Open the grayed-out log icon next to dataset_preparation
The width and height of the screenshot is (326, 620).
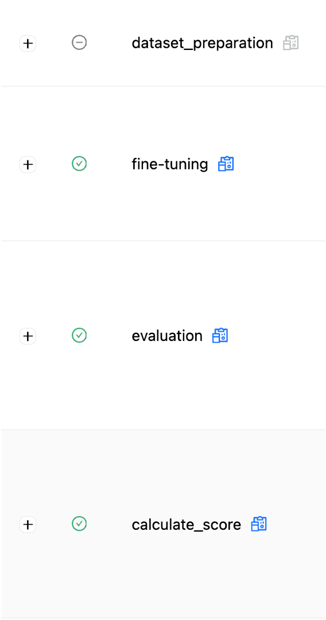pyautogui.click(x=291, y=42)
